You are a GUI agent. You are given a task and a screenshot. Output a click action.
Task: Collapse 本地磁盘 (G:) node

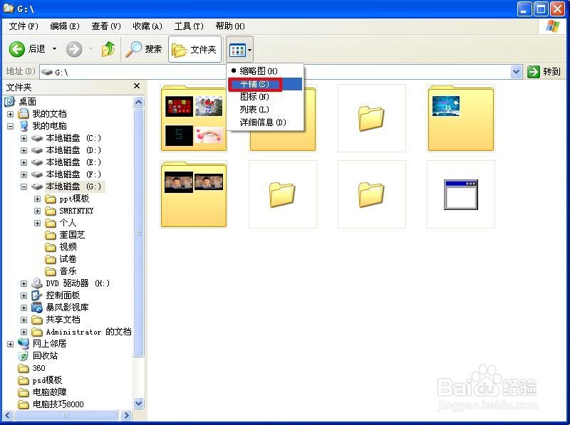(x=24, y=187)
